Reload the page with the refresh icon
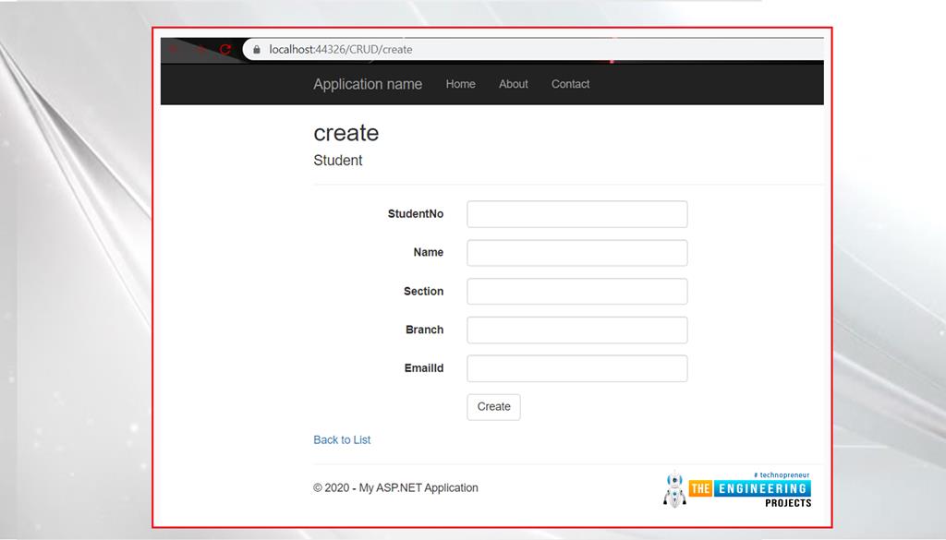This screenshot has width=946, height=540. point(224,50)
